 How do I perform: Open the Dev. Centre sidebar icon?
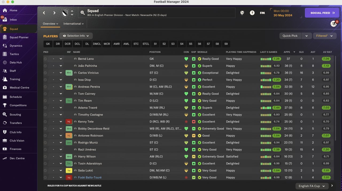[5, 158]
